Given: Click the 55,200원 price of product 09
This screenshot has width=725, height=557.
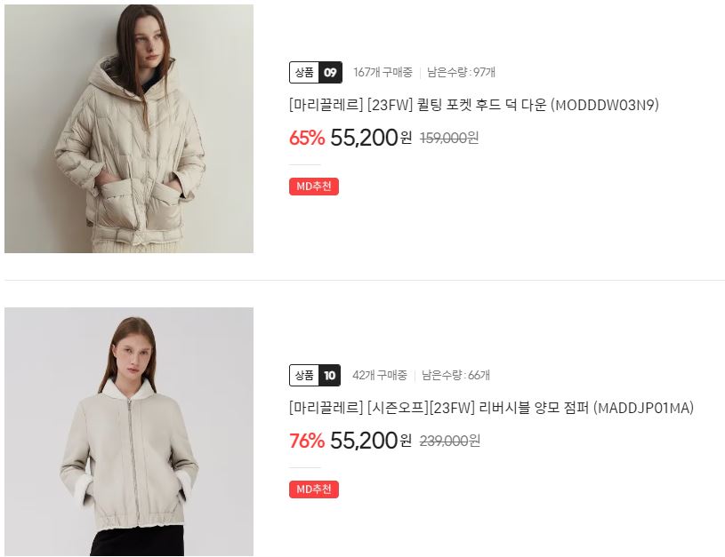Looking at the screenshot, I should point(371,138).
